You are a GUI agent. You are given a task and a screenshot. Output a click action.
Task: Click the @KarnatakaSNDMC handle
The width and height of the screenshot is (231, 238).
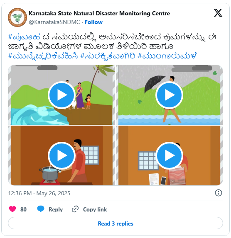(54, 22)
